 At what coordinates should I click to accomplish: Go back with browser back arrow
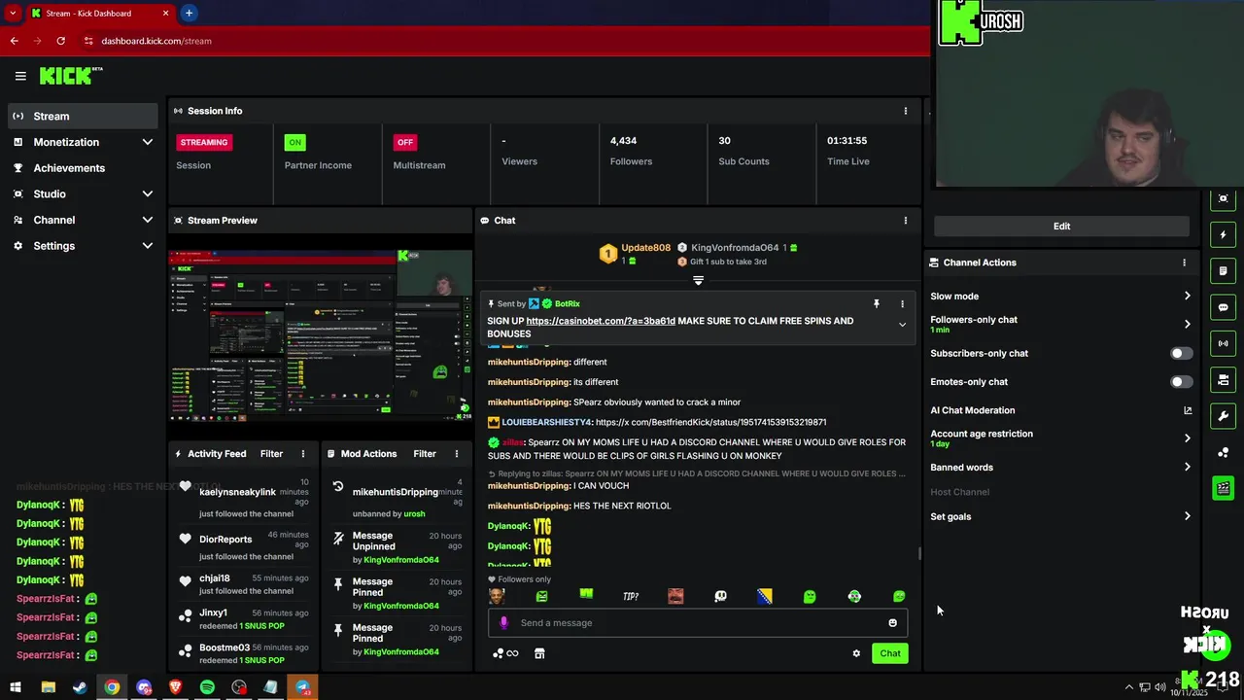[x=14, y=41]
